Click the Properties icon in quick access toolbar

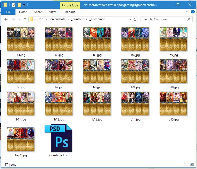[14, 5]
